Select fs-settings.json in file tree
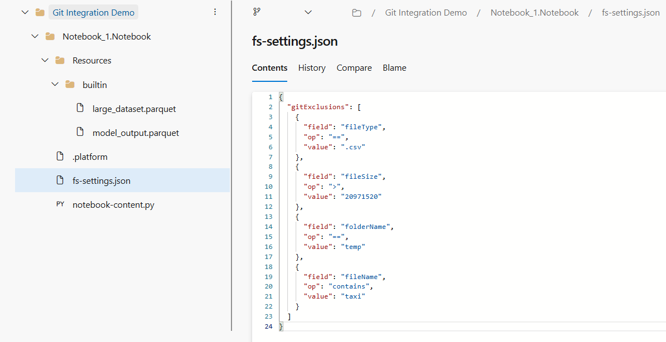Image resolution: width=666 pixels, height=342 pixels. click(102, 180)
